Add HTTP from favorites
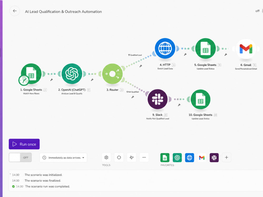Image resolution: width=263 pixels, height=197 pixels. pos(190,158)
